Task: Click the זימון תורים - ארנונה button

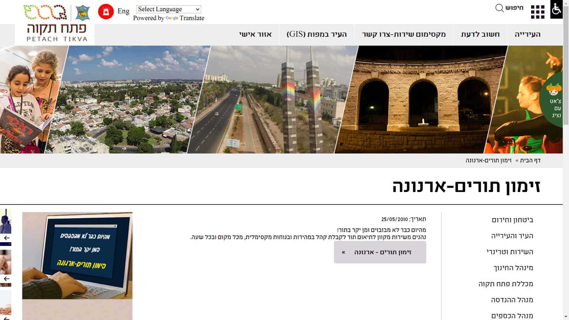Action: (x=380, y=252)
